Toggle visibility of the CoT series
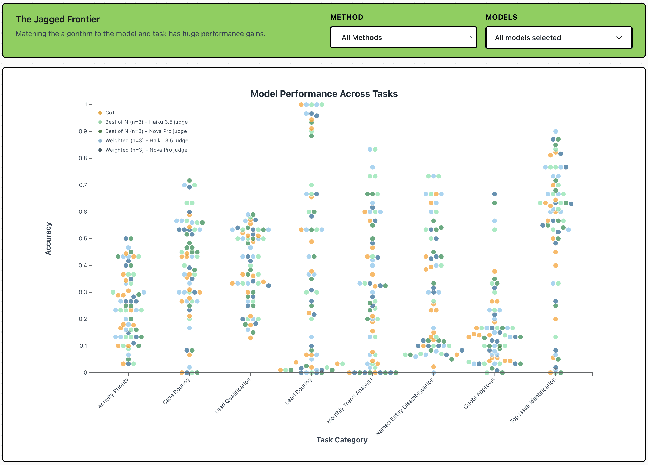The width and height of the screenshot is (648, 465). point(110,113)
